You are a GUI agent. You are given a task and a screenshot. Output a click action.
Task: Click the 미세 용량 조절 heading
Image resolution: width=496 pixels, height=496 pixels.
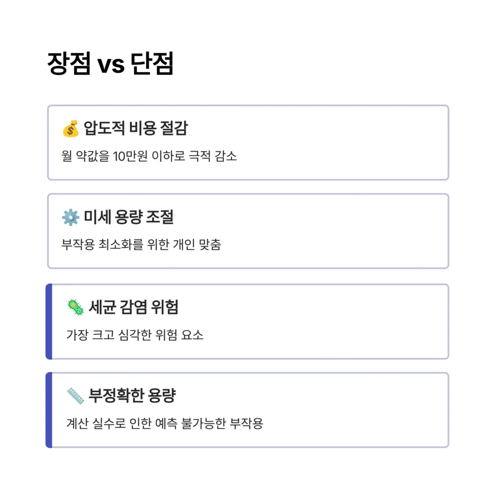[x=128, y=217]
